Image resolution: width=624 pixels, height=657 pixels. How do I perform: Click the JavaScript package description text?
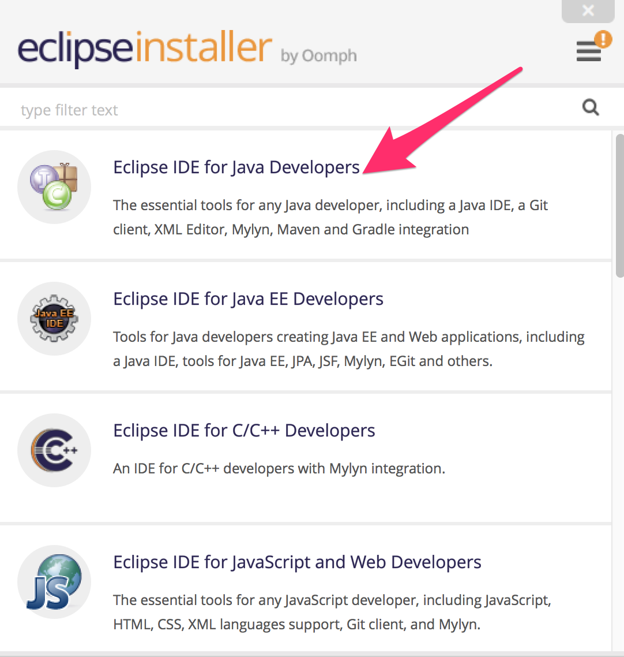click(x=332, y=612)
